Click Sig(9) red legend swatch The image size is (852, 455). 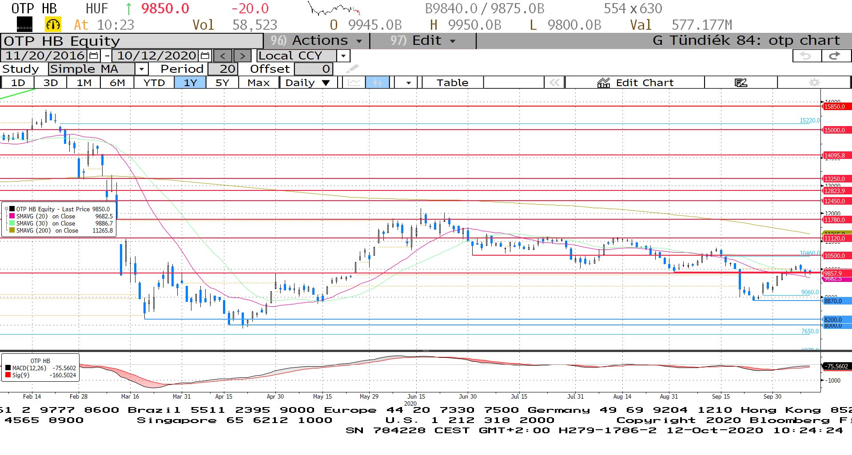click(x=8, y=375)
